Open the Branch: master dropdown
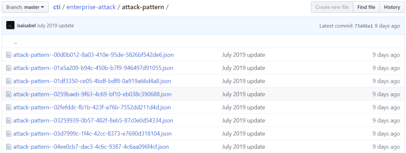This screenshot has height=153, width=406. point(25,7)
